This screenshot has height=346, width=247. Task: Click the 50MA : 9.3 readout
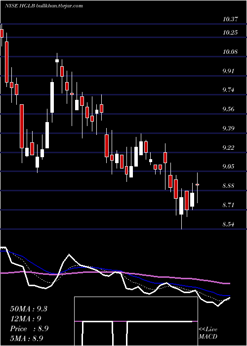coord(29,309)
